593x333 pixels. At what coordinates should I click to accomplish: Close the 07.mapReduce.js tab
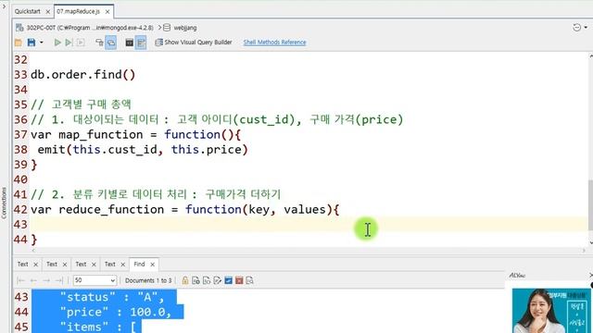coord(107,12)
